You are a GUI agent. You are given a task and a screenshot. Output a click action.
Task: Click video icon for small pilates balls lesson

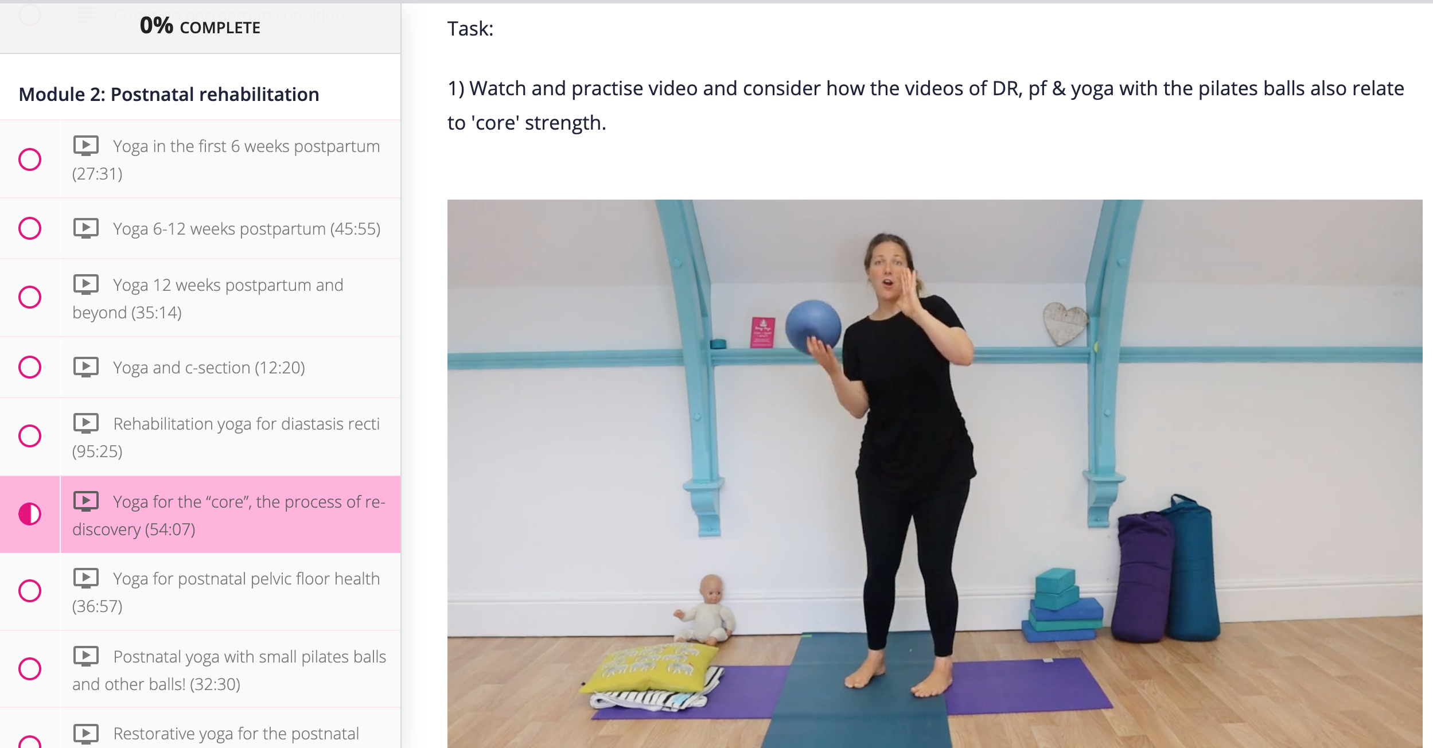click(x=86, y=656)
